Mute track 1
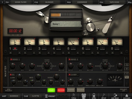Screen dimensions: 132x99 pos(11,53)
